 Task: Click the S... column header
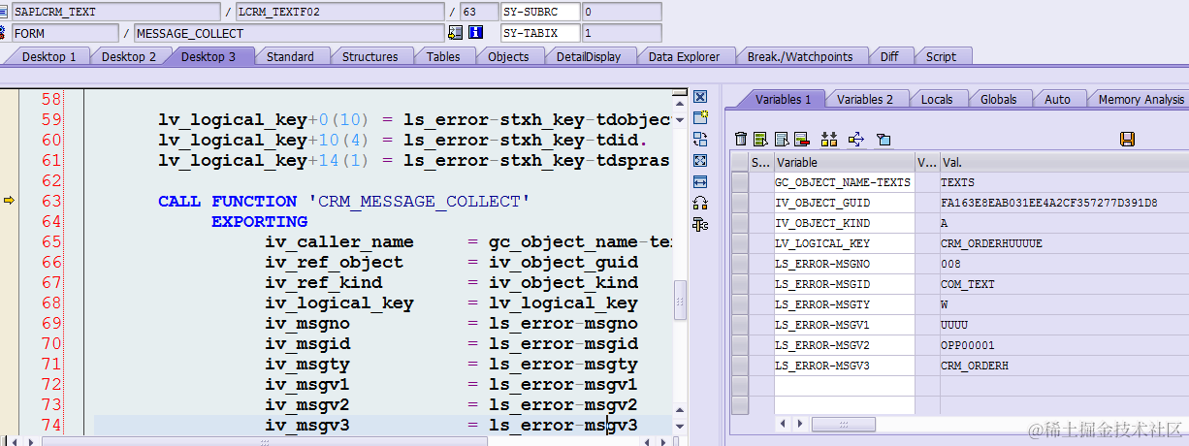point(761,162)
